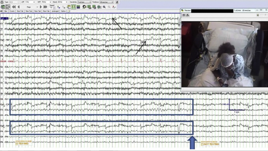Step back one page with the left arrow
The height and width of the screenshot is (151, 268).
18,7
